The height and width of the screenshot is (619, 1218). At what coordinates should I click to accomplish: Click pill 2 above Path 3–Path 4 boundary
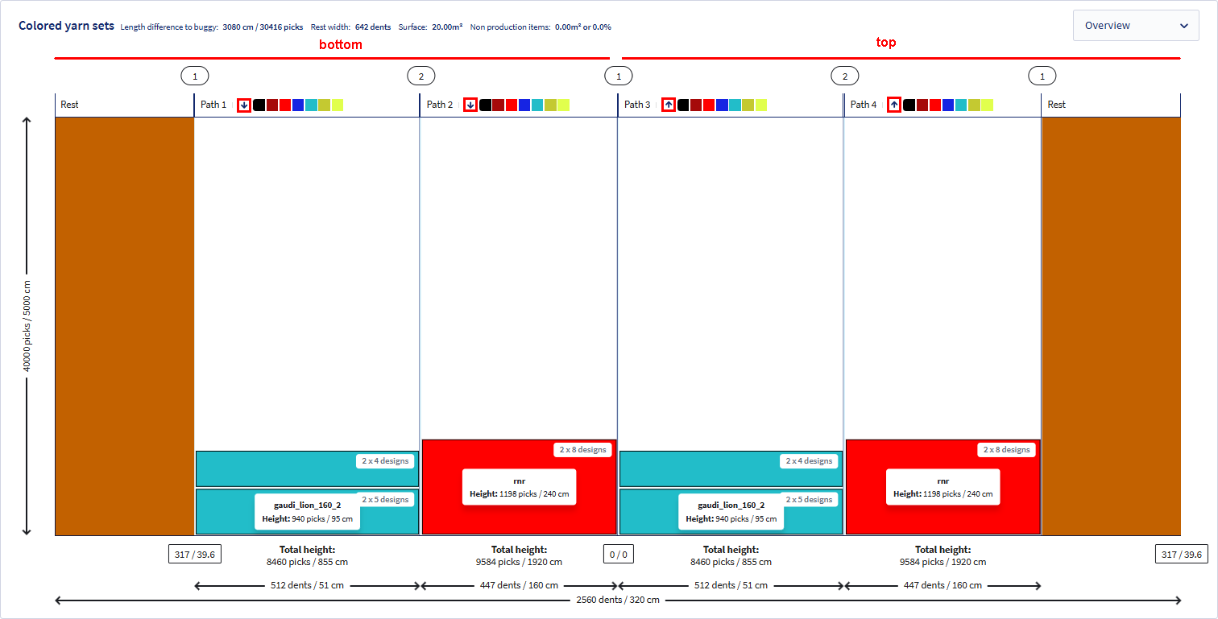845,76
